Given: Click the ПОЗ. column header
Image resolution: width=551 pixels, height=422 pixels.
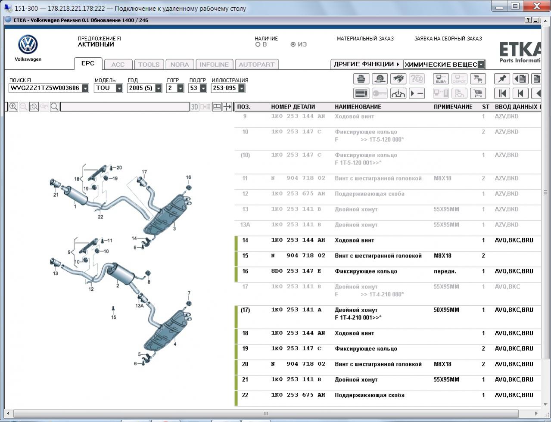Looking at the screenshot, I should click(244, 107).
